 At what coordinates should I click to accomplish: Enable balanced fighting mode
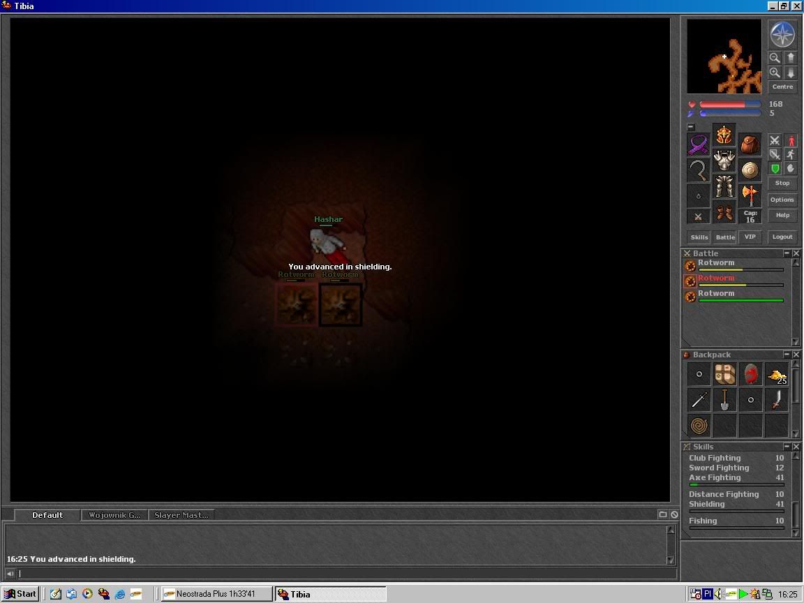pos(775,154)
